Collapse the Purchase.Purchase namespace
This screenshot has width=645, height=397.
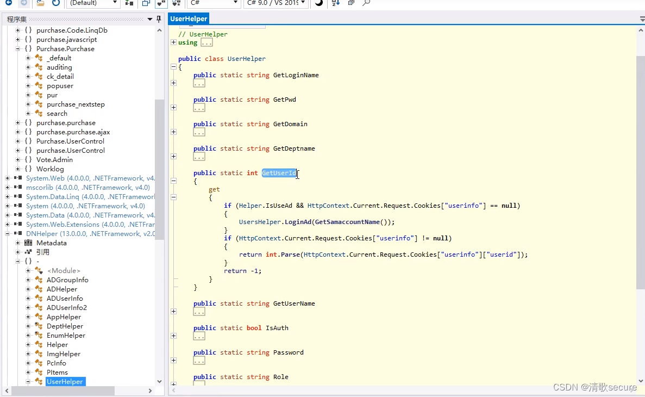18,48
